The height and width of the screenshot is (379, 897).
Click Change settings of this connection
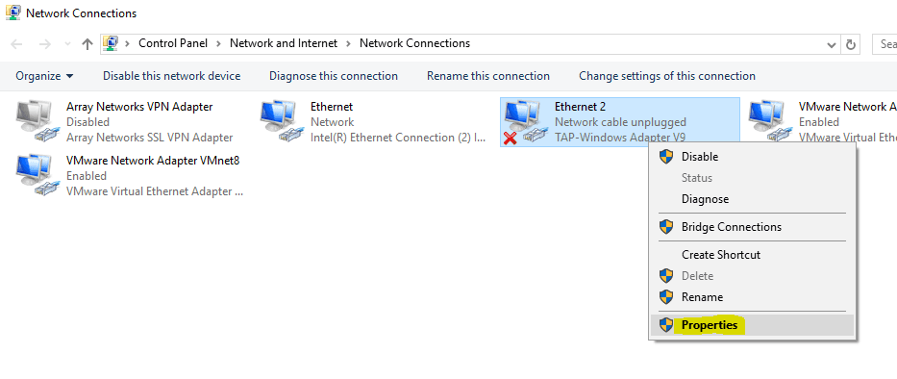click(667, 76)
